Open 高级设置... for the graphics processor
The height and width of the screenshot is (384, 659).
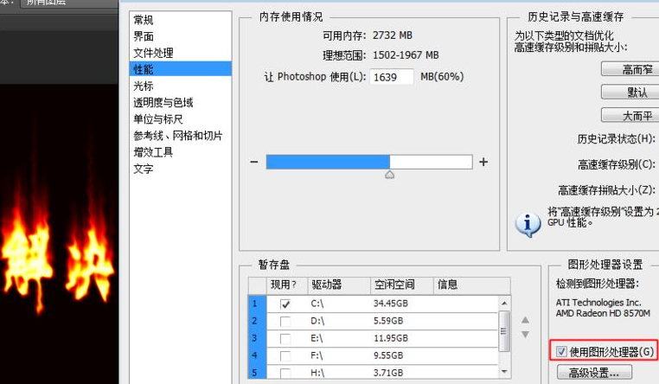point(594,374)
